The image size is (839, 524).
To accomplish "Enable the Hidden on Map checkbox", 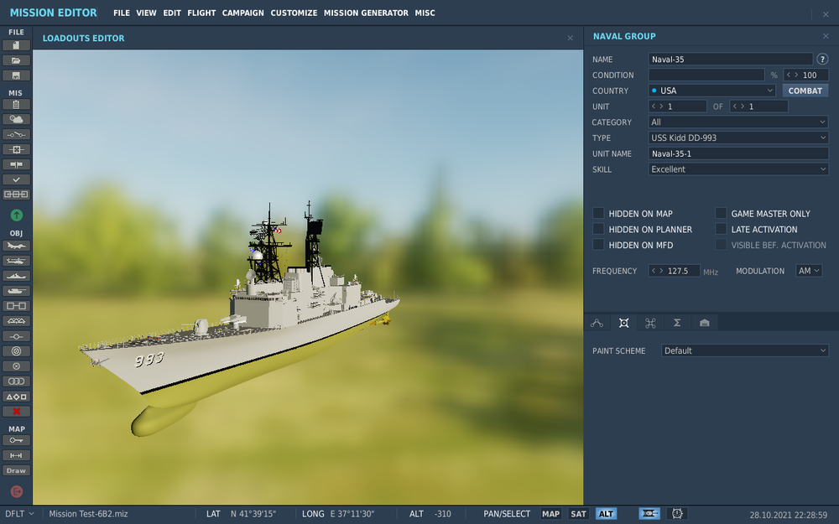I will [598, 214].
